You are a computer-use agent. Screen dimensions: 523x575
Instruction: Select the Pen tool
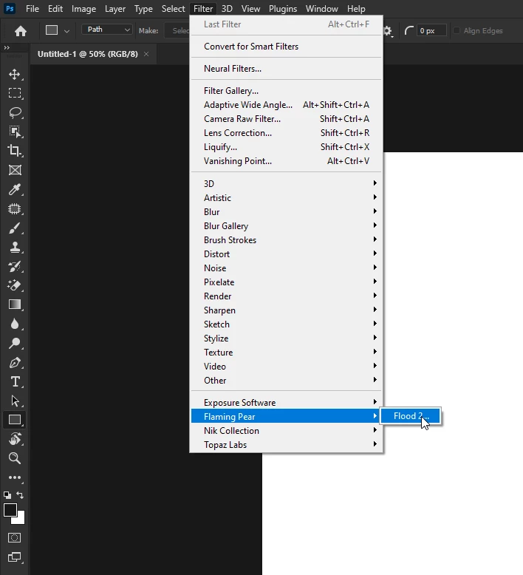pyautogui.click(x=15, y=362)
